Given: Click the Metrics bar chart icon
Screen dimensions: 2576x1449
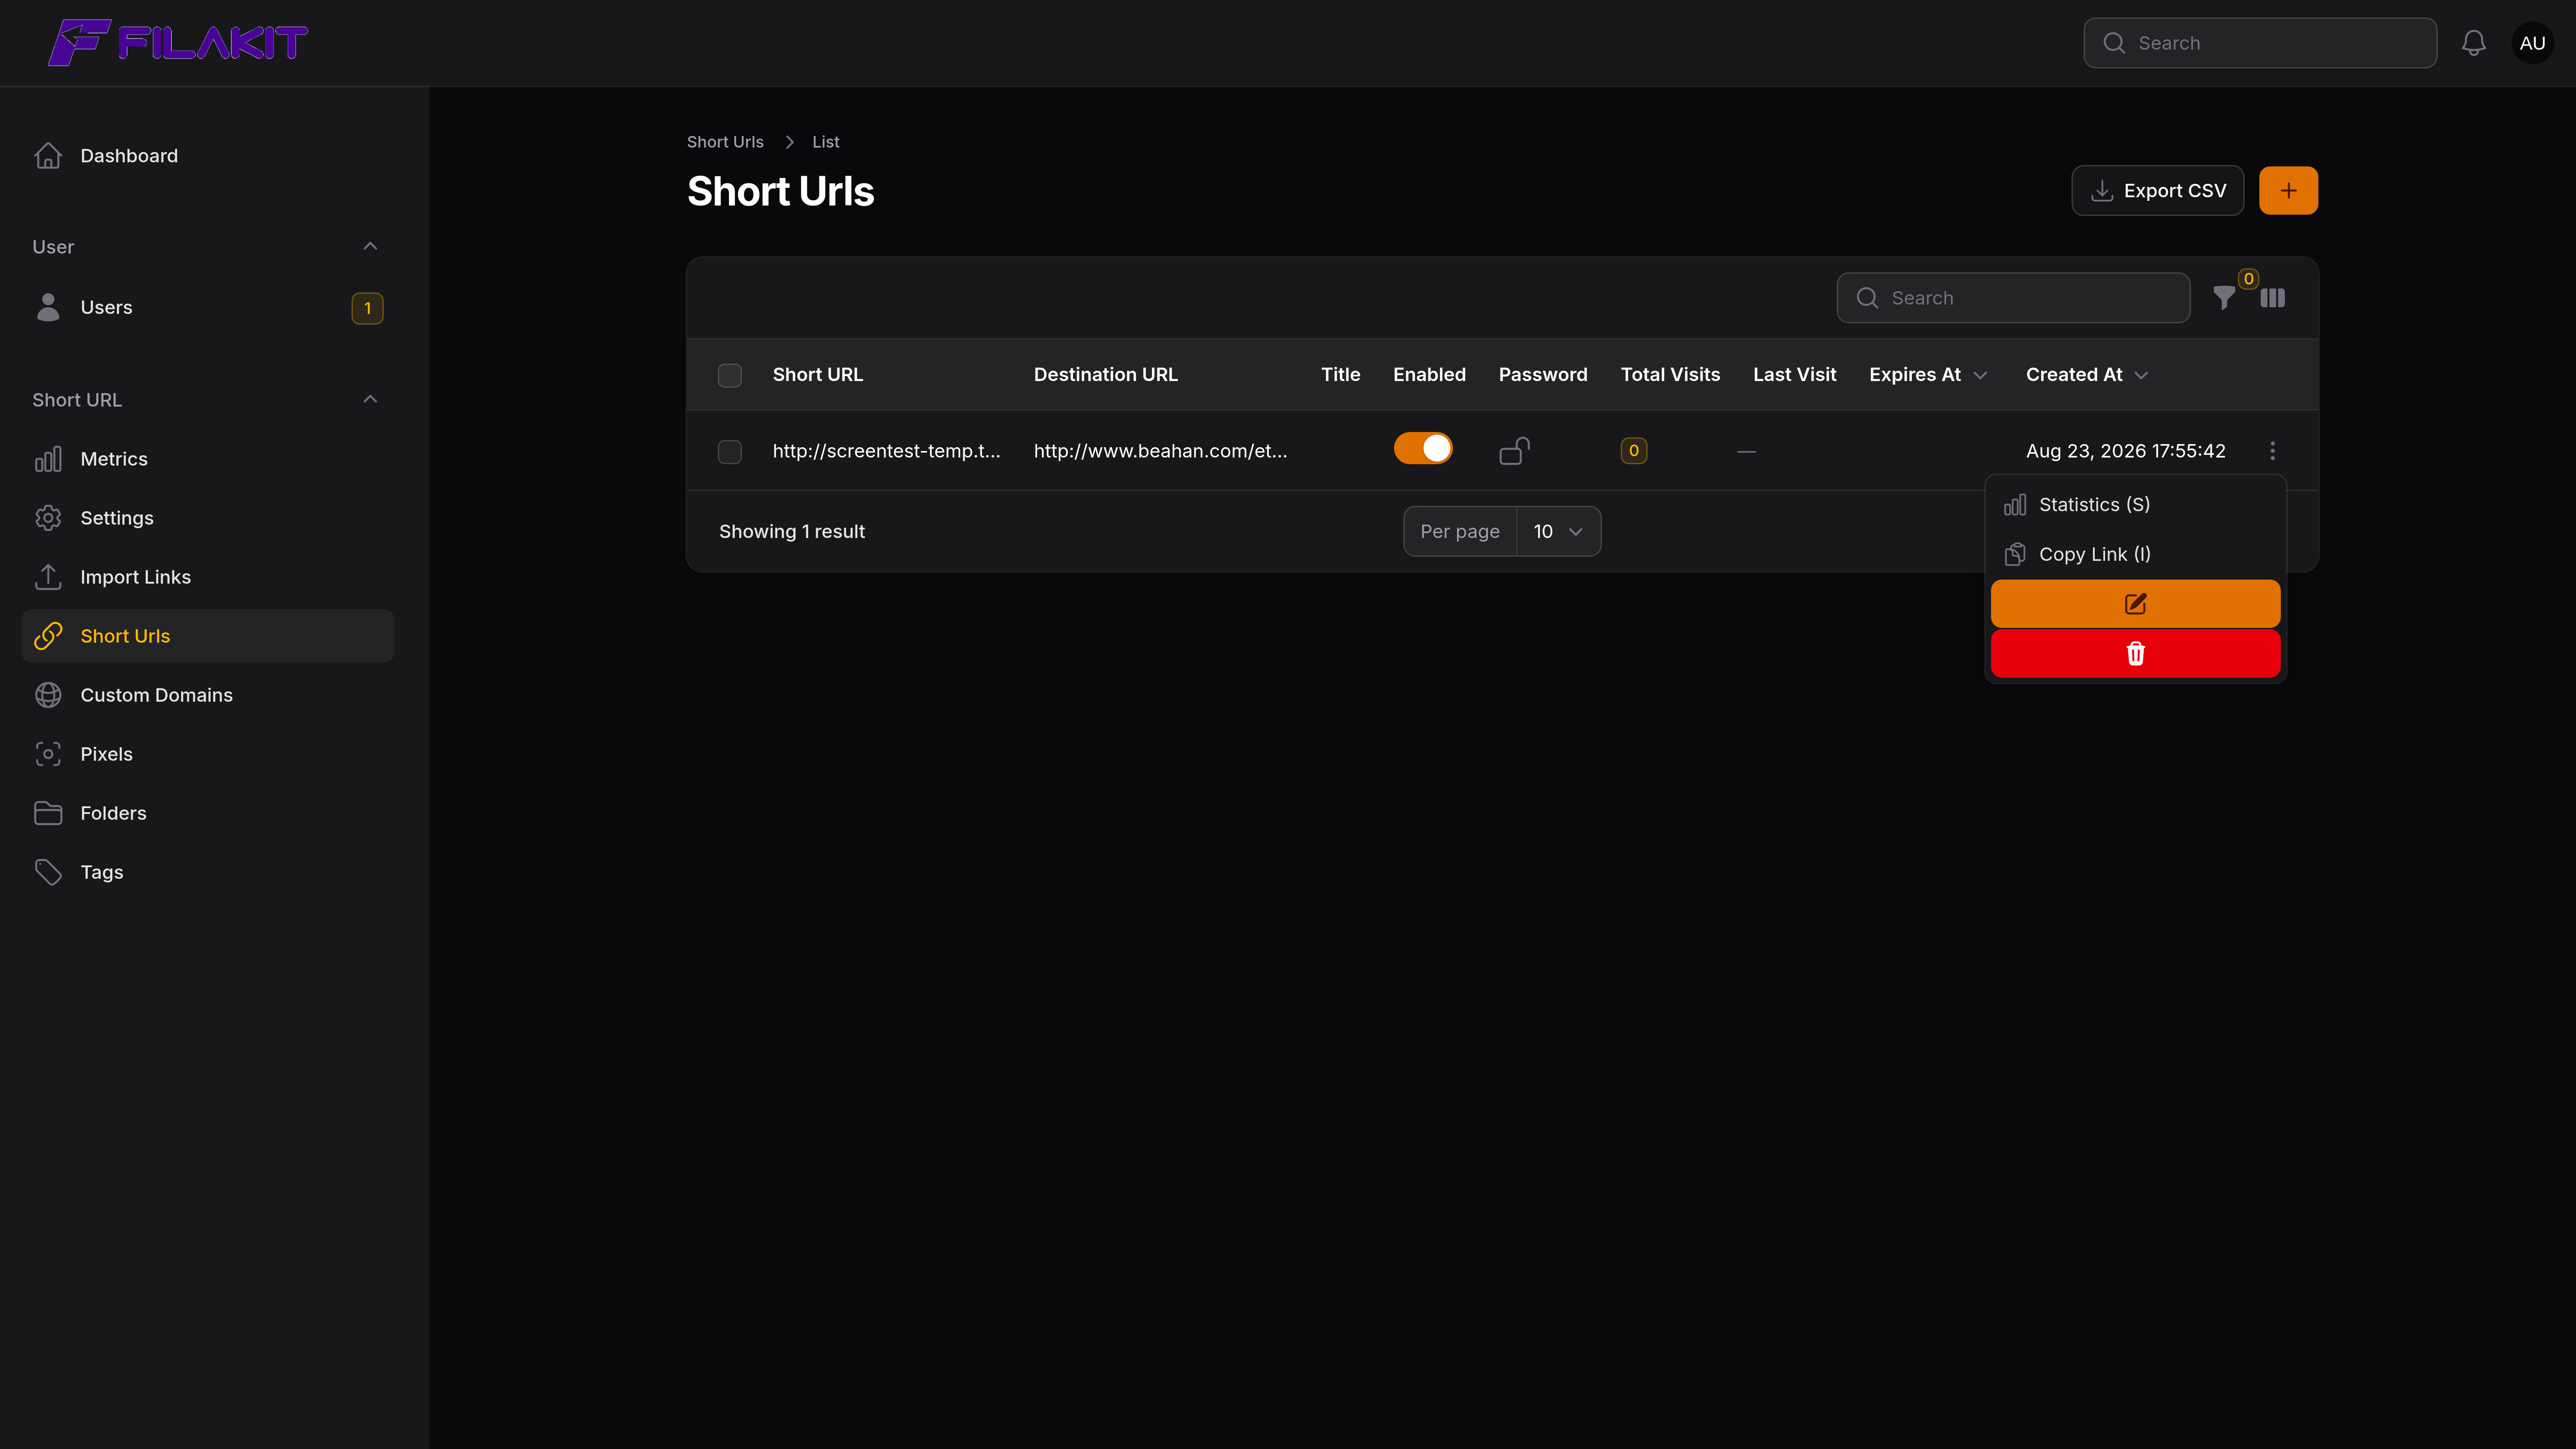Looking at the screenshot, I should click(48, 459).
